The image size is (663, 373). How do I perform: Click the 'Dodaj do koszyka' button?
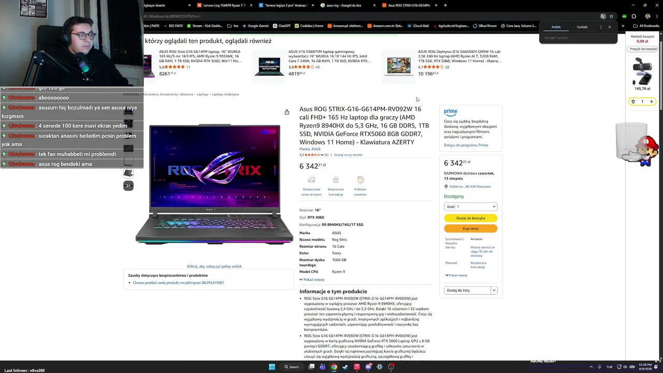pos(470,218)
